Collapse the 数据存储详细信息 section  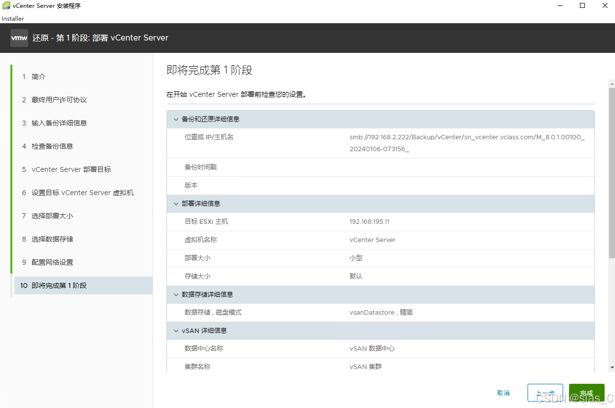tap(176, 294)
